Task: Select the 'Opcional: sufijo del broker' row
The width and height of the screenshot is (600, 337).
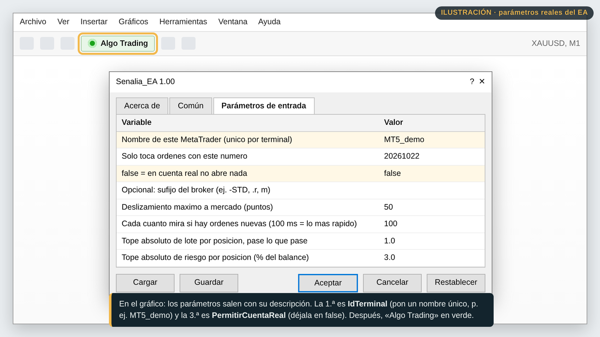Action: pos(300,190)
